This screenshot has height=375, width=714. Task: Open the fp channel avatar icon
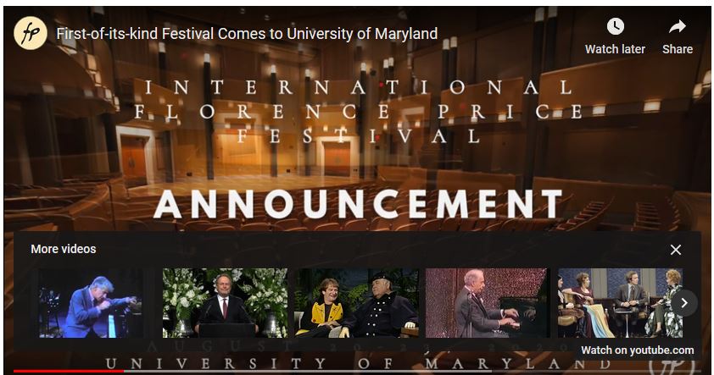30,33
